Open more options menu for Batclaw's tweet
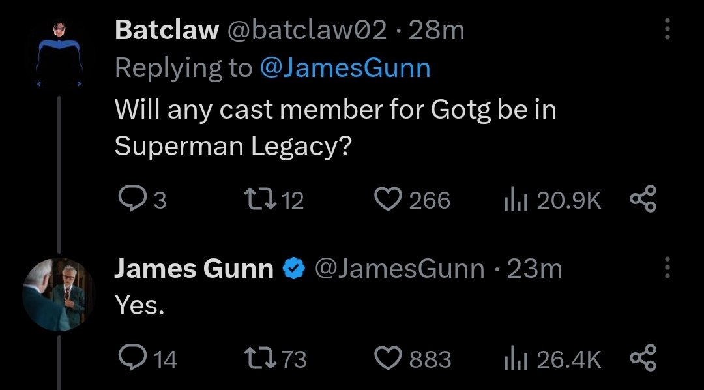The height and width of the screenshot is (390, 704). tap(667, 29)
